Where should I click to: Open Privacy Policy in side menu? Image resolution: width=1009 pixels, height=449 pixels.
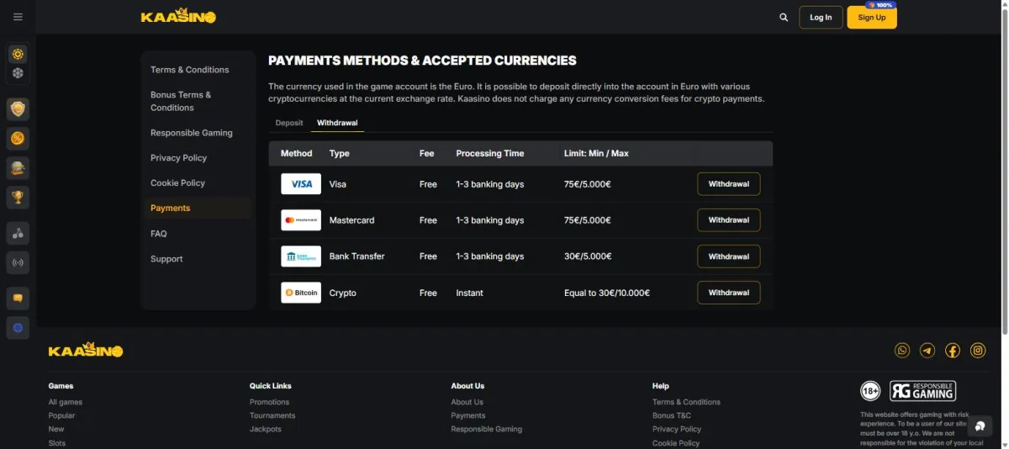tap(178, 158)
